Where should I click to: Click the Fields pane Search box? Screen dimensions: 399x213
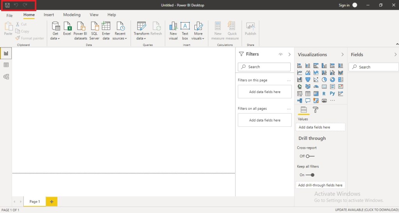click(374, 67)
